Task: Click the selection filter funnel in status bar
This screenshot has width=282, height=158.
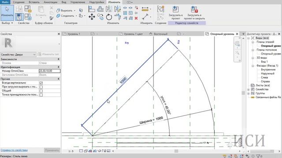Action: [258, 156]
